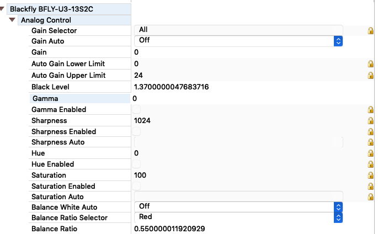The height and width of the screenshot is (234, 378).
Task: Click the lock icon on the Sharpness row
Action: [x=370, y=120]
